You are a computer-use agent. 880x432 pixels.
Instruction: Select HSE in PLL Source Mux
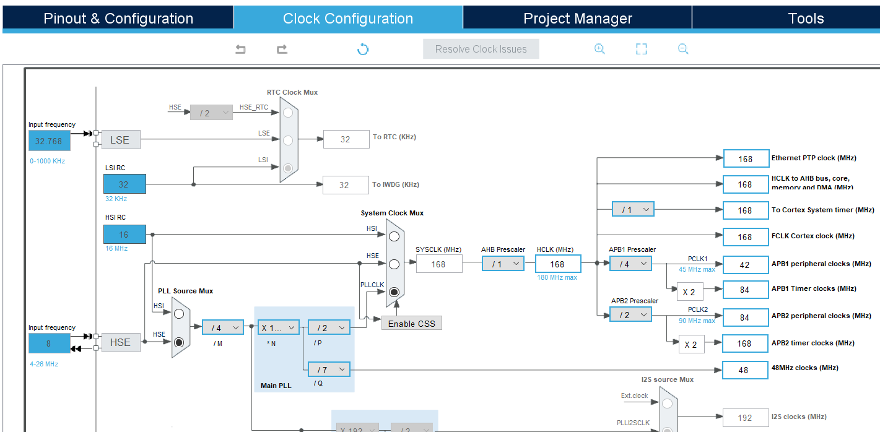179,342
